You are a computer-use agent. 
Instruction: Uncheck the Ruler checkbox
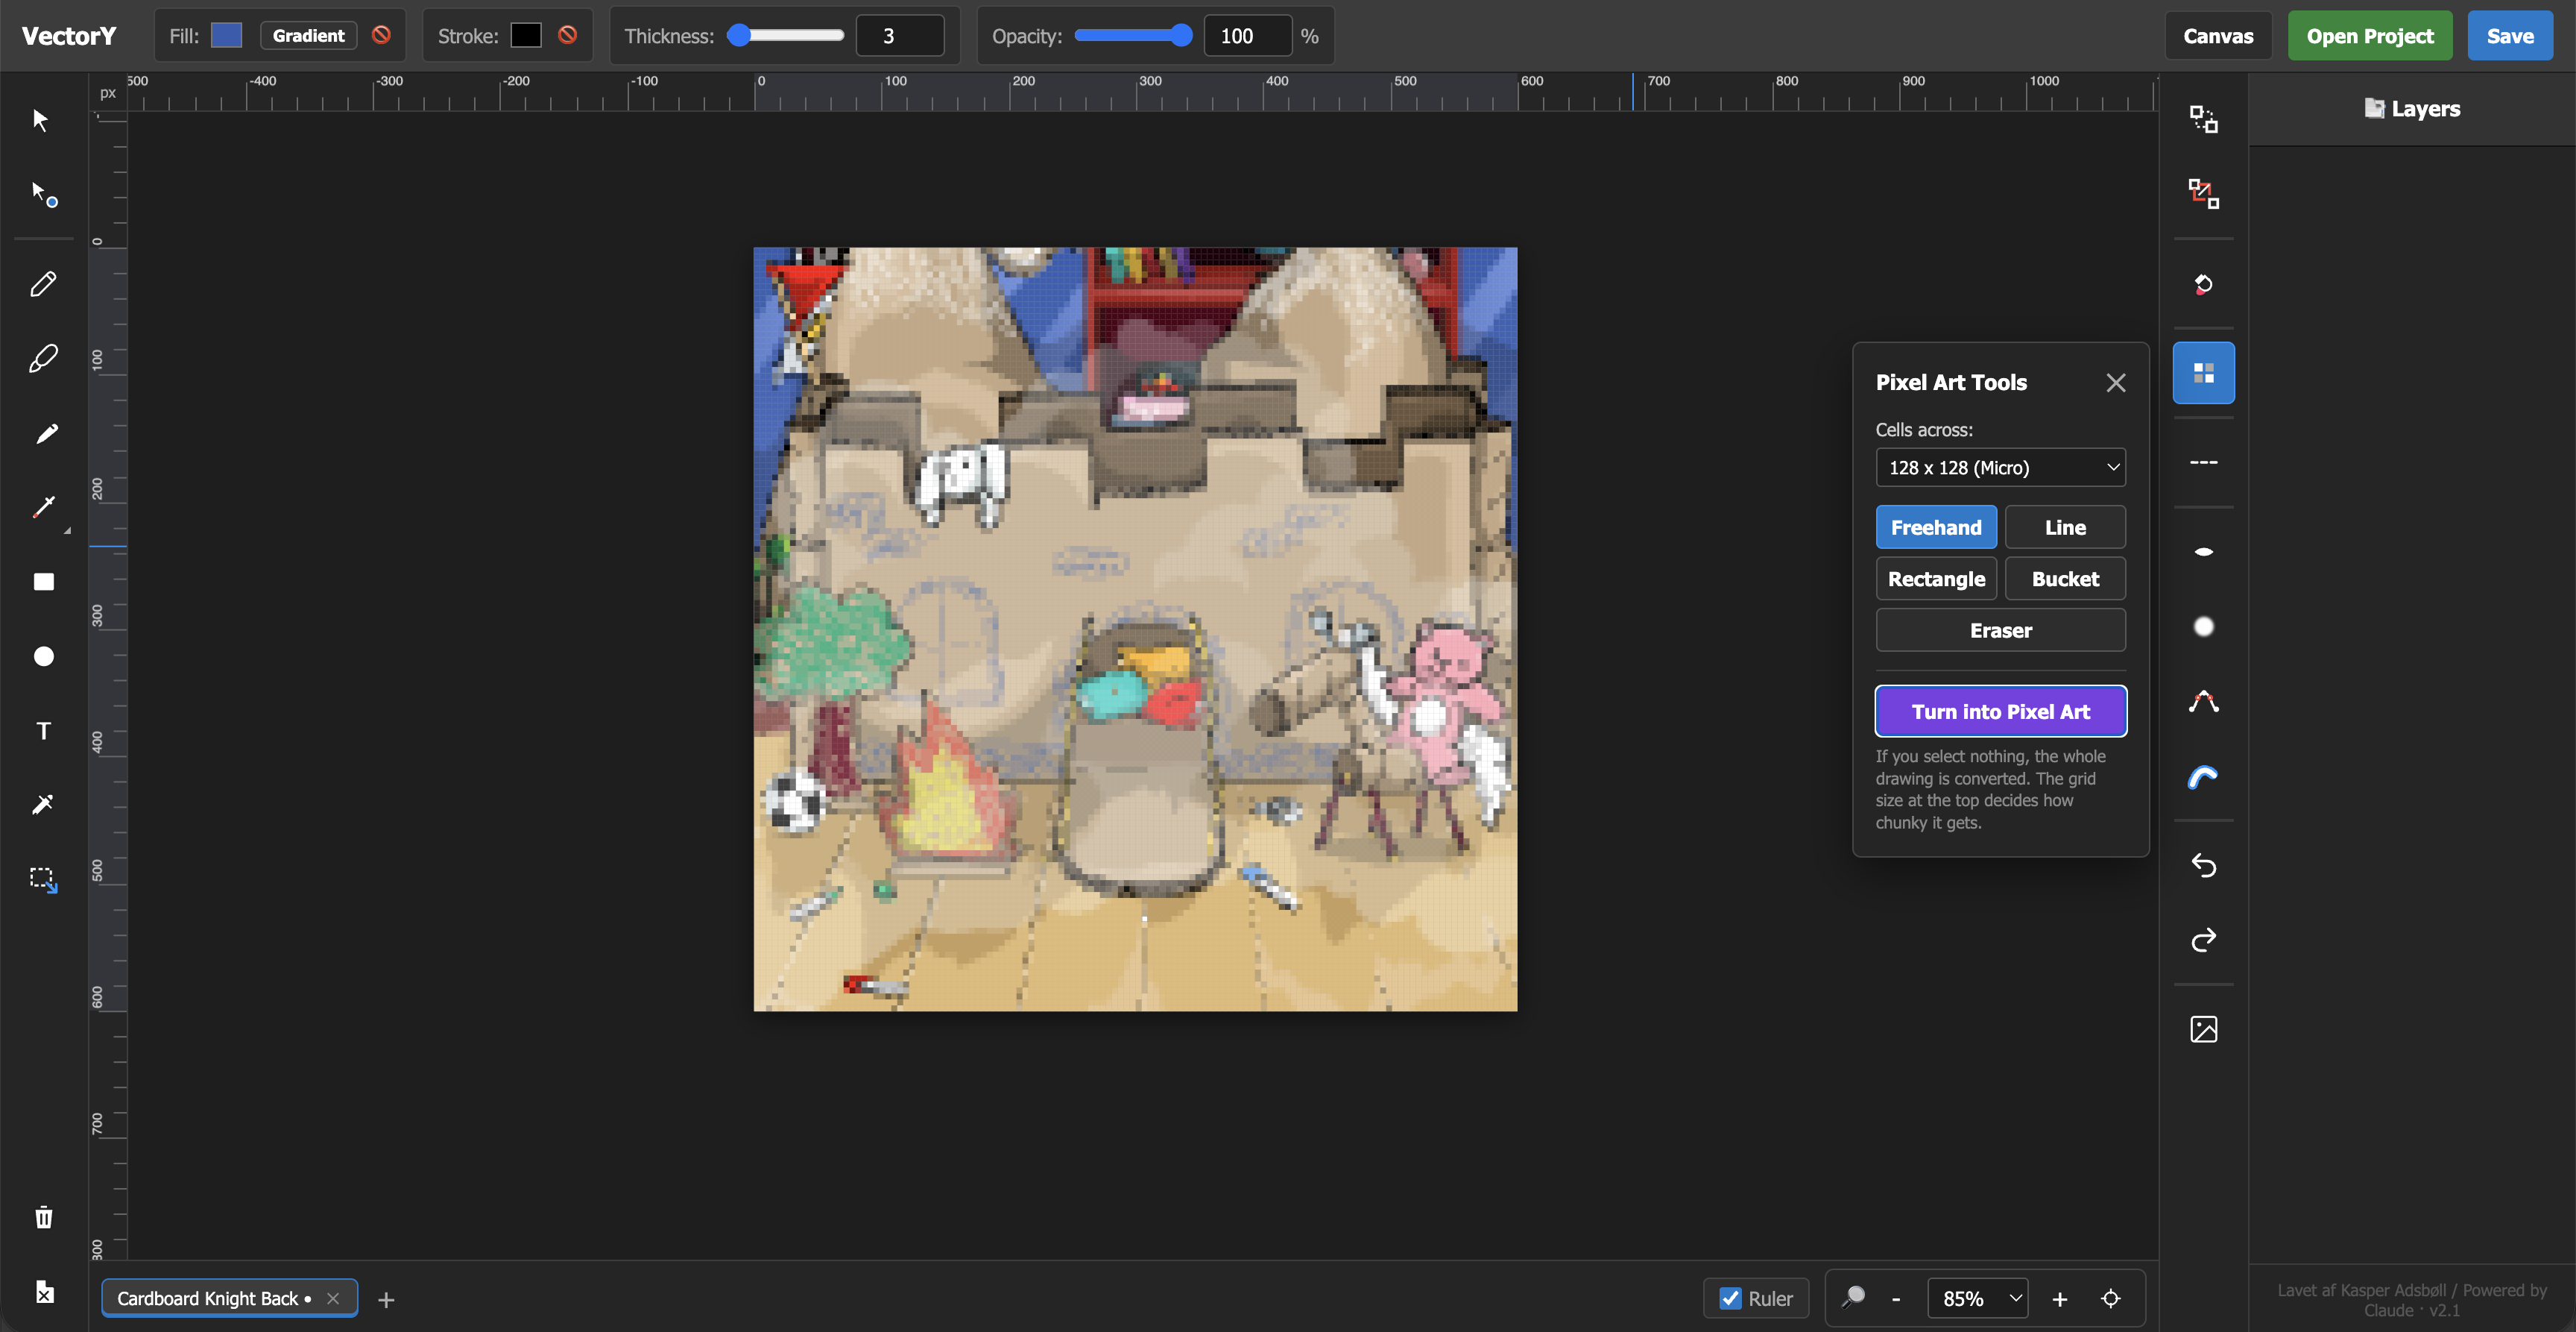click(1729, 1299)
